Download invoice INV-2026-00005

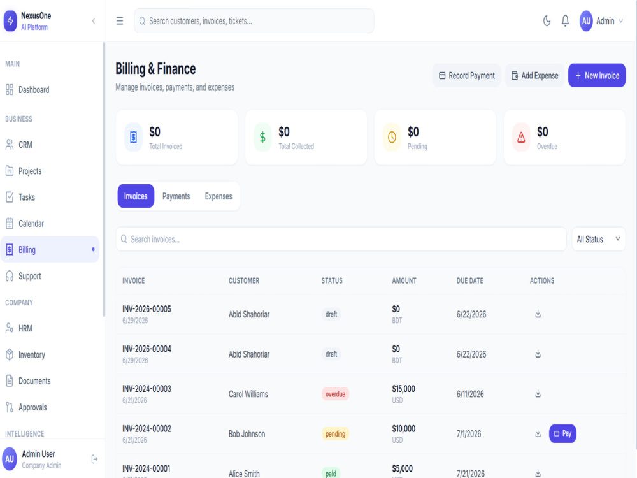(x=538, y=314)
